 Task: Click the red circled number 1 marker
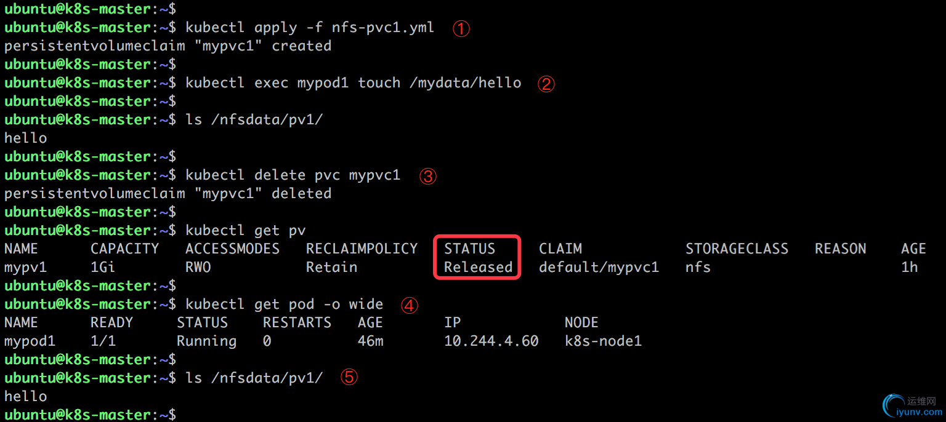coord(461,28)
